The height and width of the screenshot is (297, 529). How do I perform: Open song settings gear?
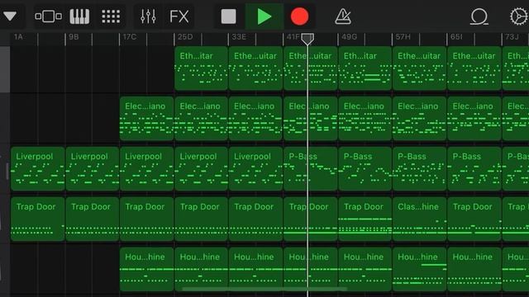click(519, 16)
